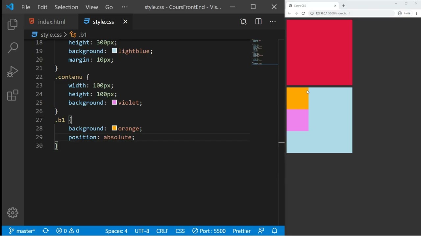Click the VS Code logo icon
This screenshot has width=421, height=236.
pyautogui.click(x=10, y=7)
